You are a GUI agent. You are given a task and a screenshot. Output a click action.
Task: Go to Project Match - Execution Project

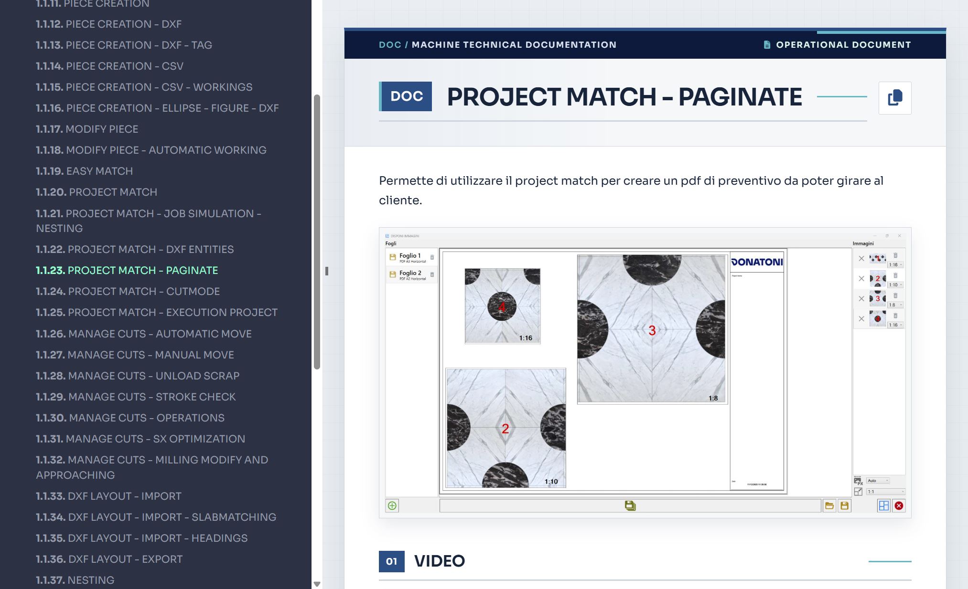coord(157,312)
